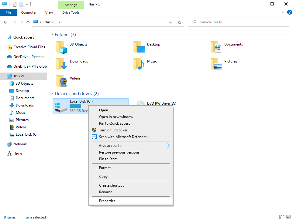The height and width of the screenshot is (220, 293).
Task: Choose Open in the context menu
Action: [131, 110]
